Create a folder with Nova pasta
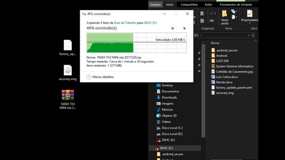Image resolution: width=285 pixels, height=160 pixels. point(224,17)
